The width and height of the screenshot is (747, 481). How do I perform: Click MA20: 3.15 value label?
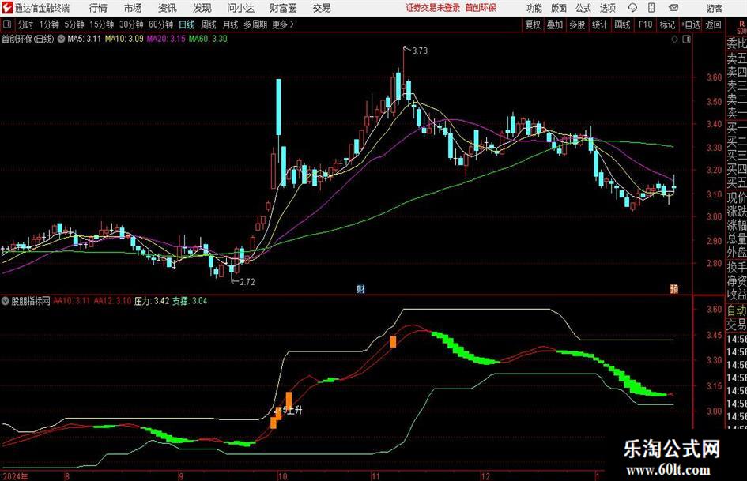point(166,39)
